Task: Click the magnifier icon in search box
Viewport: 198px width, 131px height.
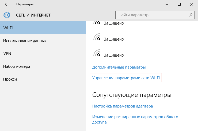Action: click(191, 15)
